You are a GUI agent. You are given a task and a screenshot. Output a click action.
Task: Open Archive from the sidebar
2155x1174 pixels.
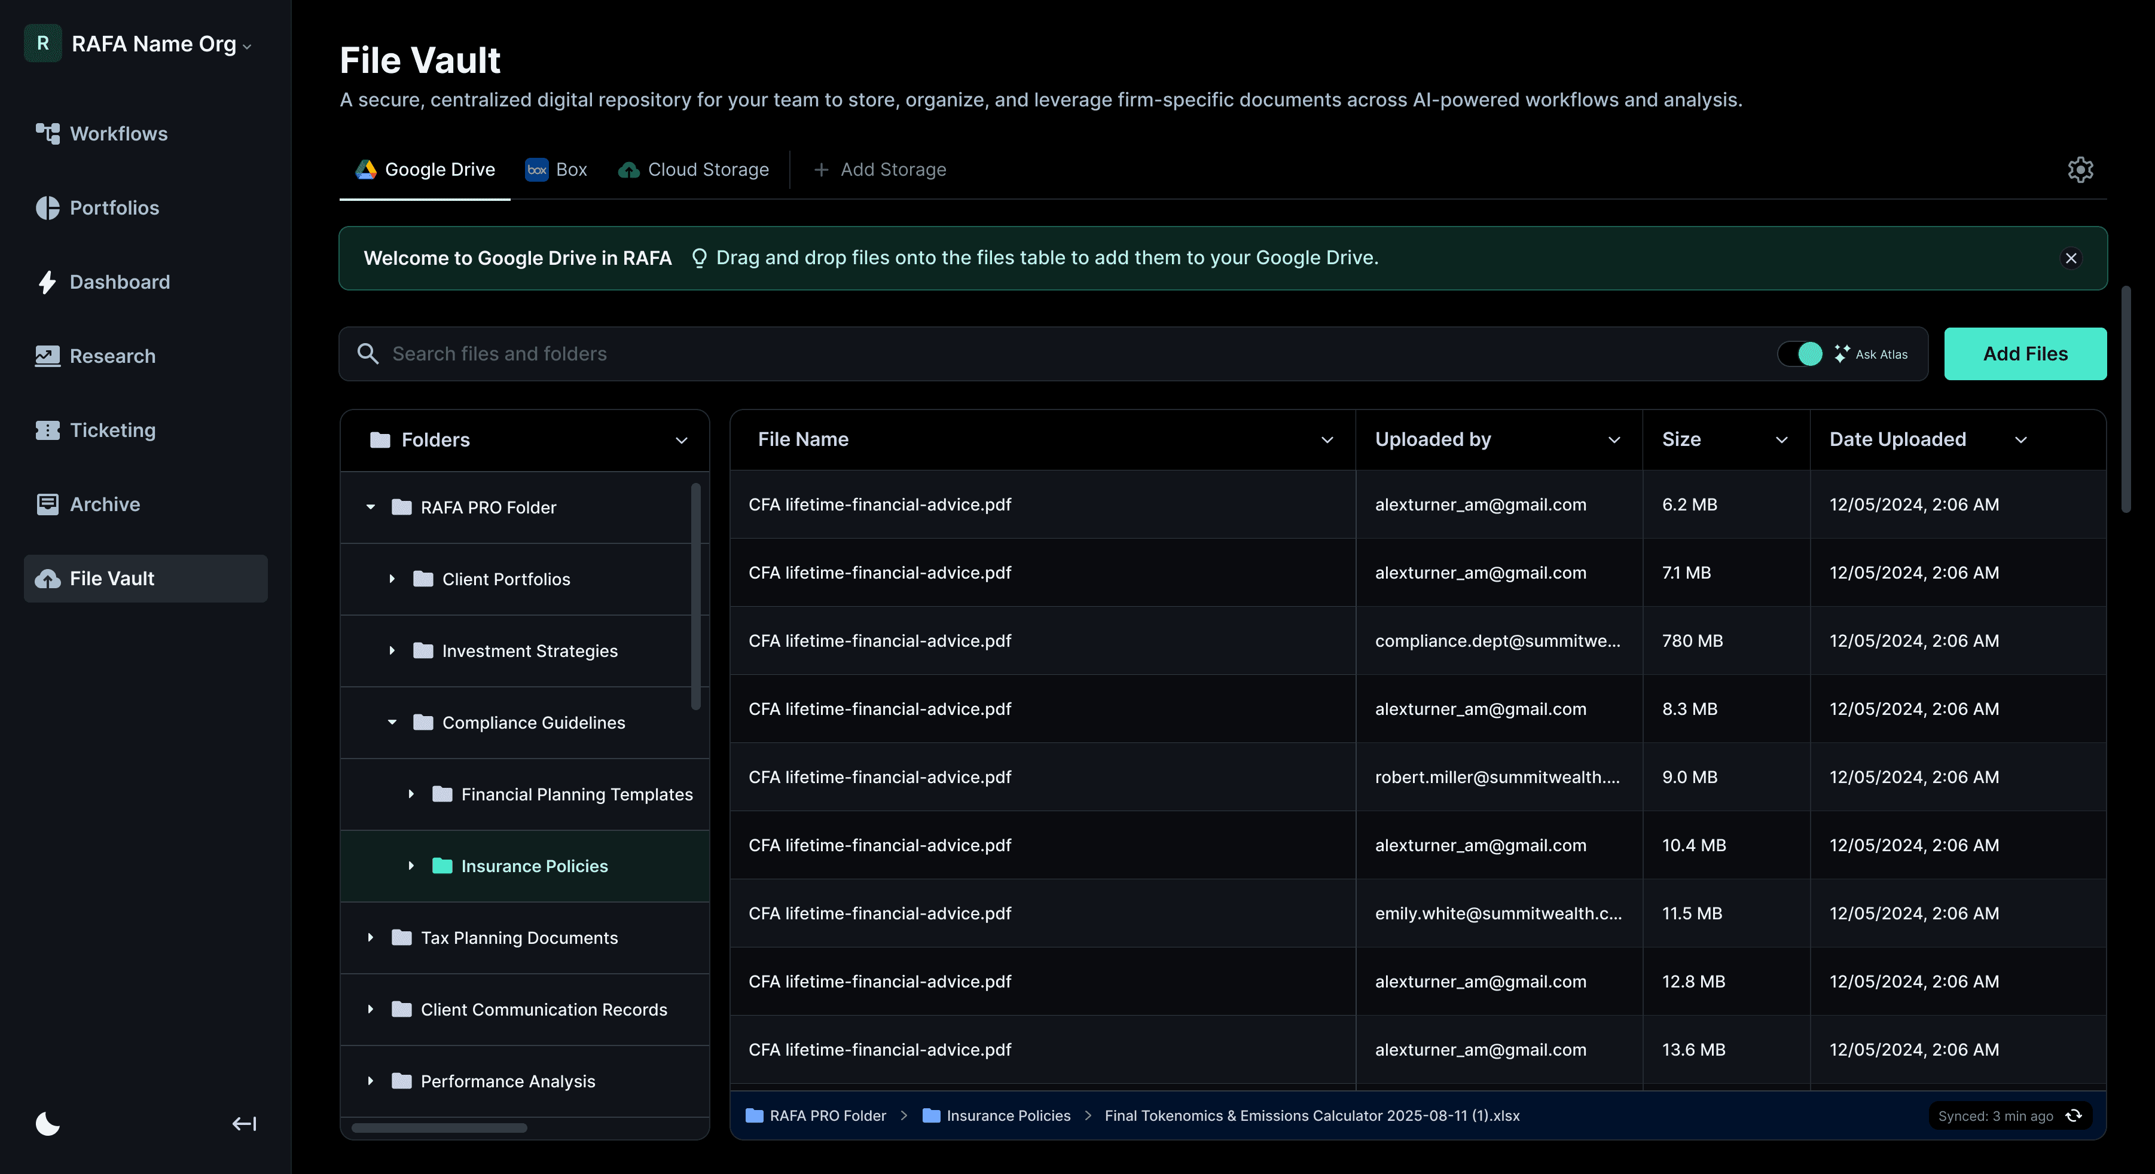[x=105, y=505]
